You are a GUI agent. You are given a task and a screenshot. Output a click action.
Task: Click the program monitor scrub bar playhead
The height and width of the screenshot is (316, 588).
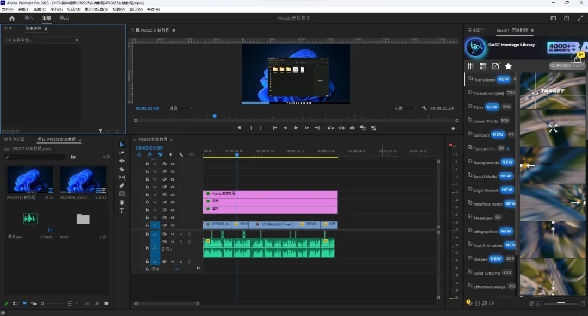pyautogui.click(x=215, y=116)
